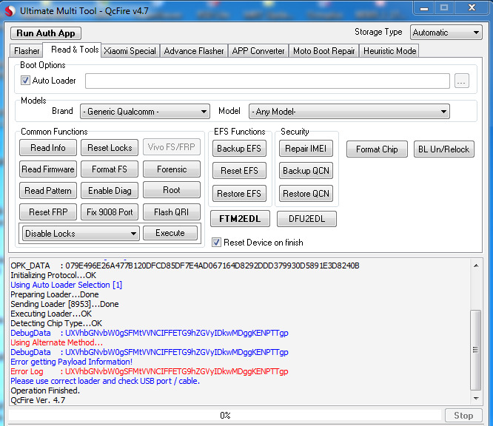
Task: Click the Vivo FS/FRP button
Action: point(172,147)
